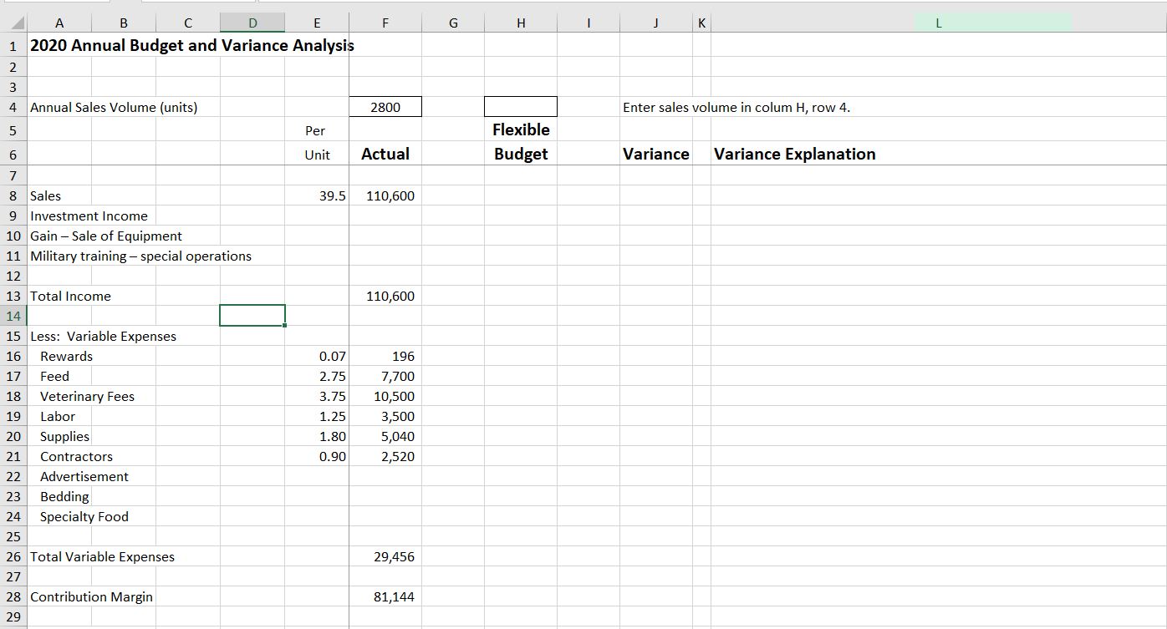Click the Sales row label
Image resolution: width=1167 pixels, height=629 pixels.
click(45, 195)
